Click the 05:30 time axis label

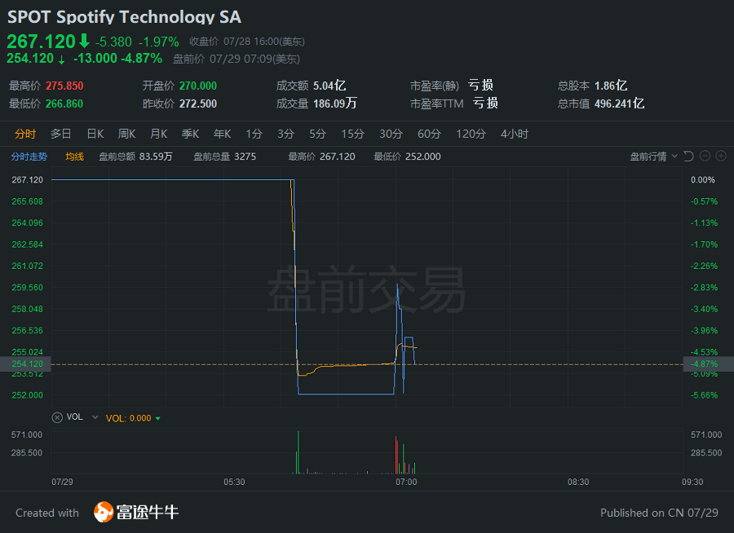click(234, 482)
